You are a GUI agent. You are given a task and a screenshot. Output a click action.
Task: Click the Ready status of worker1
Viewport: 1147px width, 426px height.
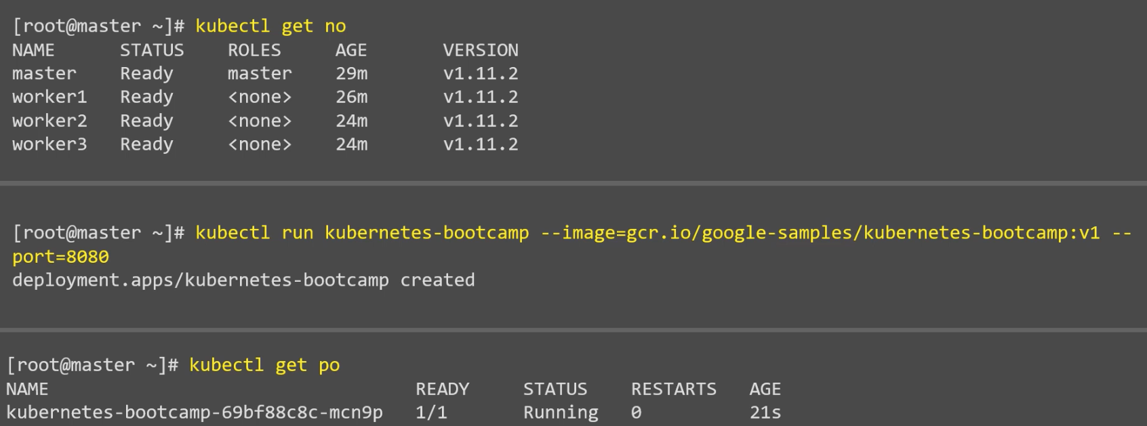(x=146, y=98)
